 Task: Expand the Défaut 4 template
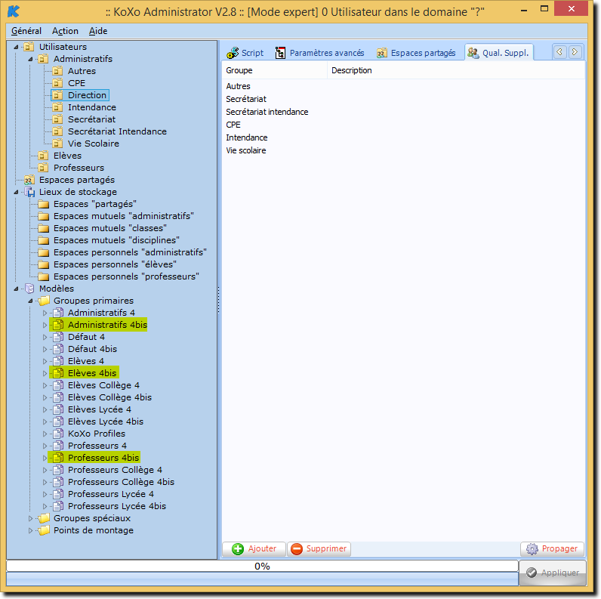45,337
